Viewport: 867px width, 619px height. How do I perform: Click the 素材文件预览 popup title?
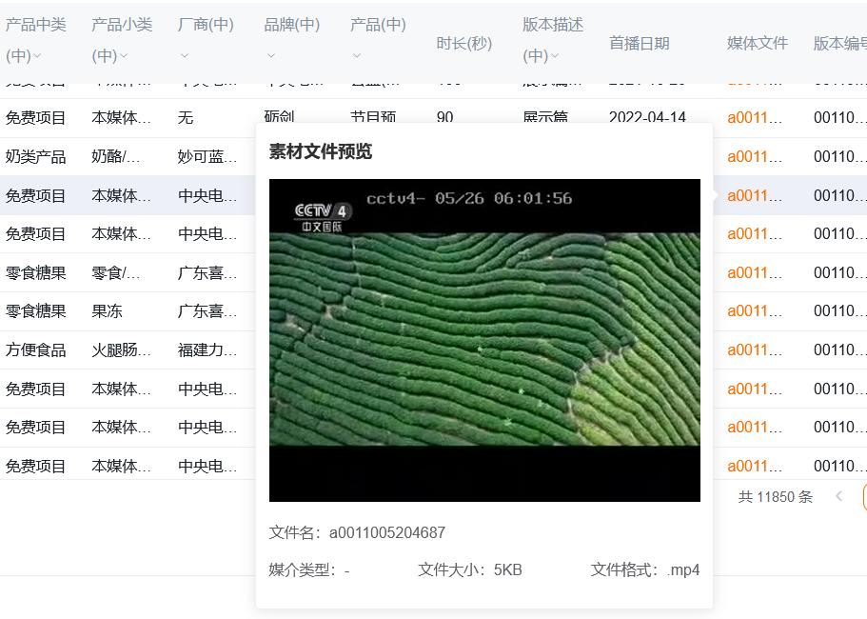321,151
